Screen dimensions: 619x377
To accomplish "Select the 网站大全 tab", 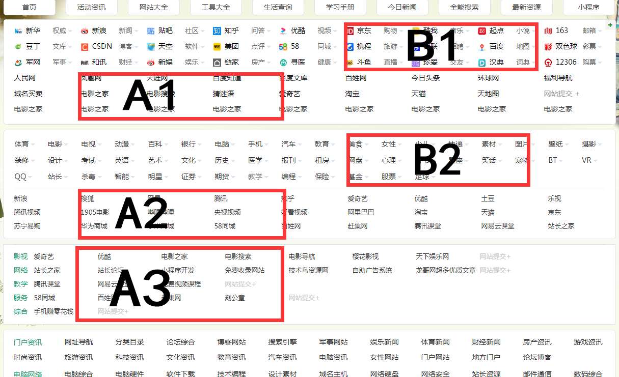I will coord(154,7).
